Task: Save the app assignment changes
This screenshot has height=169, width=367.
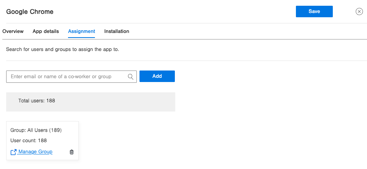Action: [314, 11]
